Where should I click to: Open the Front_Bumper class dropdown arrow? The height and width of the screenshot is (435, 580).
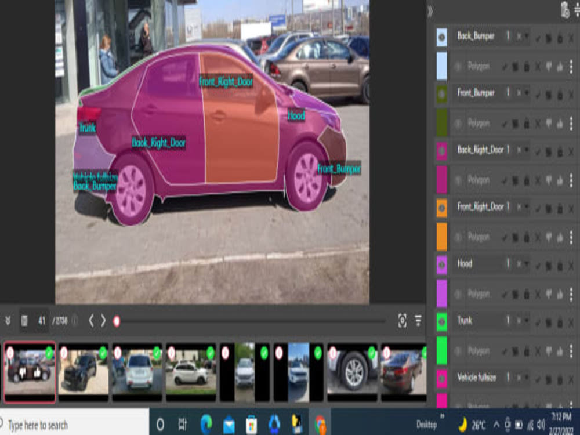527,93
